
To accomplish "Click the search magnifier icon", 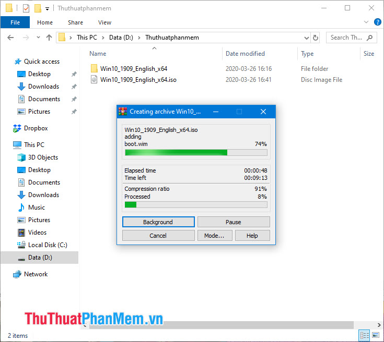I will (x=369, y=38).
